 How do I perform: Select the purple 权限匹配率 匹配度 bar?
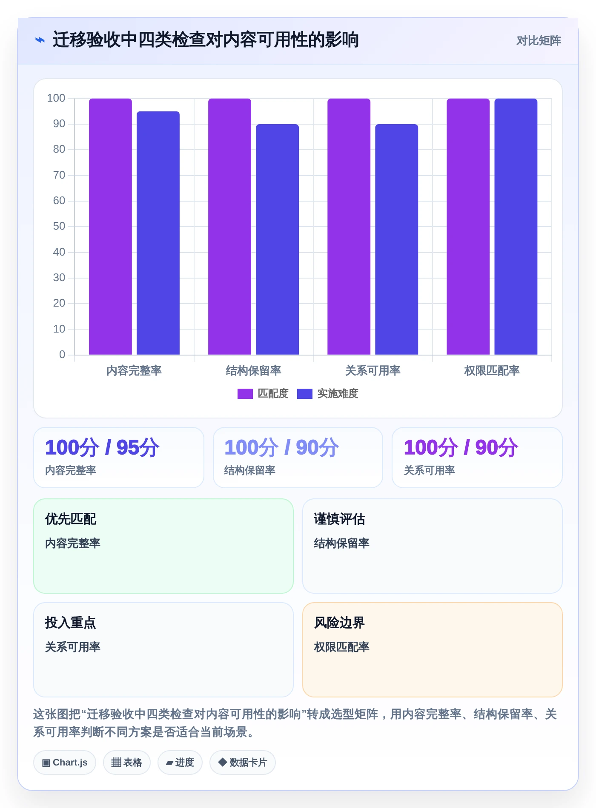468,226
